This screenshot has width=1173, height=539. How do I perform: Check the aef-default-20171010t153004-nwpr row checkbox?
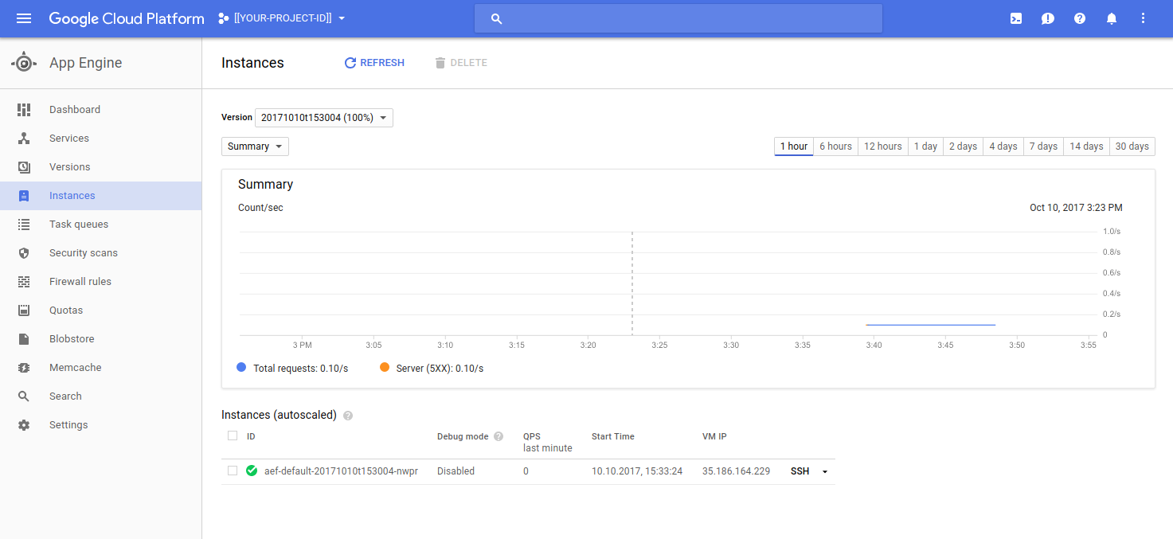click(233, 471)
